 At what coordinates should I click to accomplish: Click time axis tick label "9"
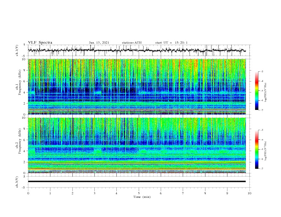(227, 193)
